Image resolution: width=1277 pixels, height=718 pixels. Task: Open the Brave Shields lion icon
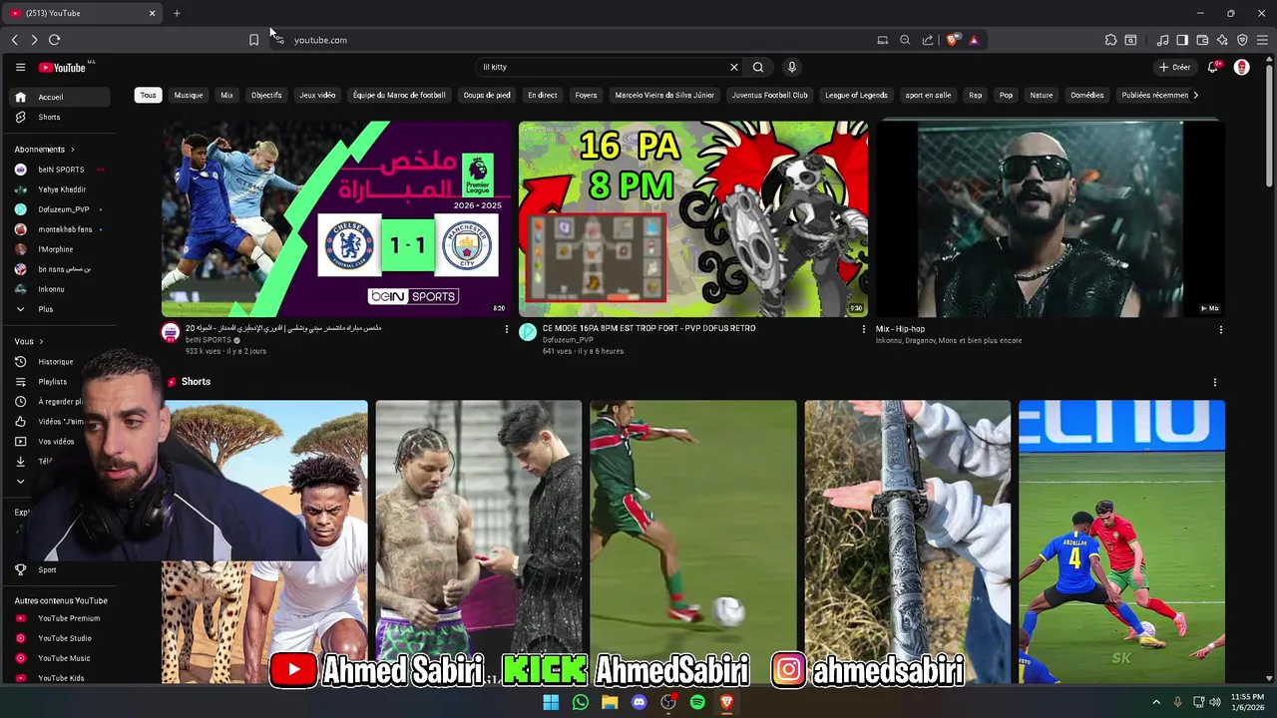tap(953, 40)
